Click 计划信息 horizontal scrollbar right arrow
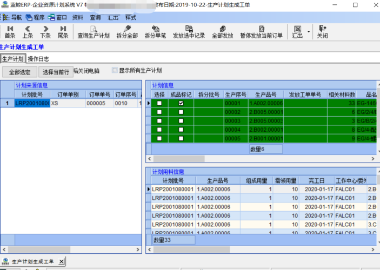The height and width of the screenshot is (270, 380). (373, 159)
